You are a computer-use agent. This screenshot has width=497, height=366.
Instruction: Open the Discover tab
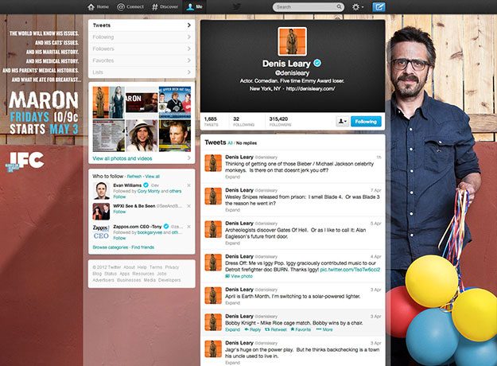tap(165, 6)
